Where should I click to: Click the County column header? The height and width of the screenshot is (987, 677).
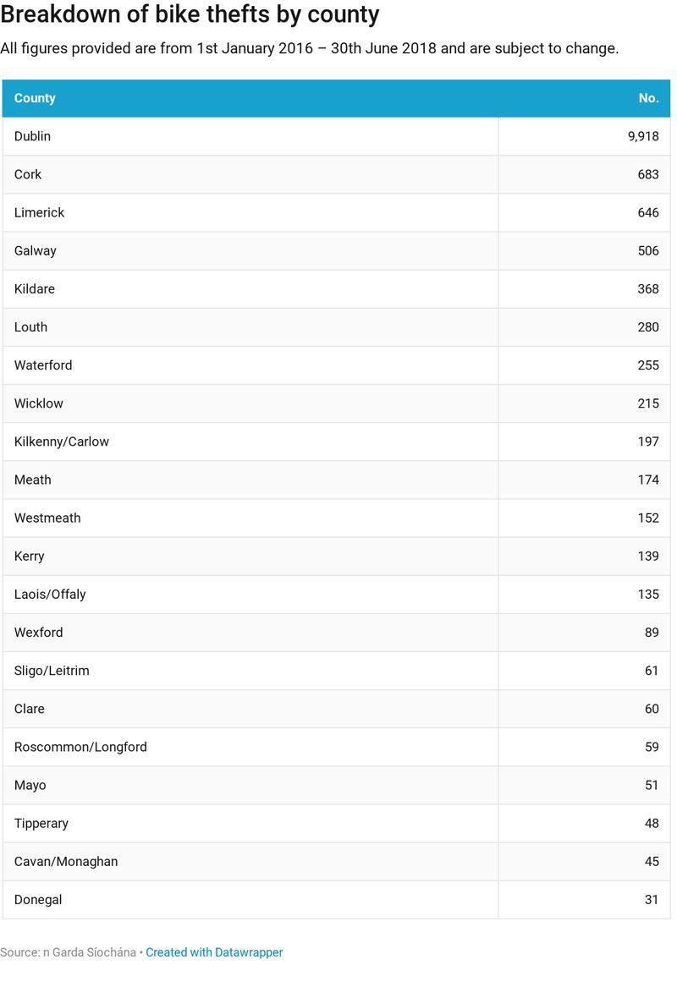point(35,98)
